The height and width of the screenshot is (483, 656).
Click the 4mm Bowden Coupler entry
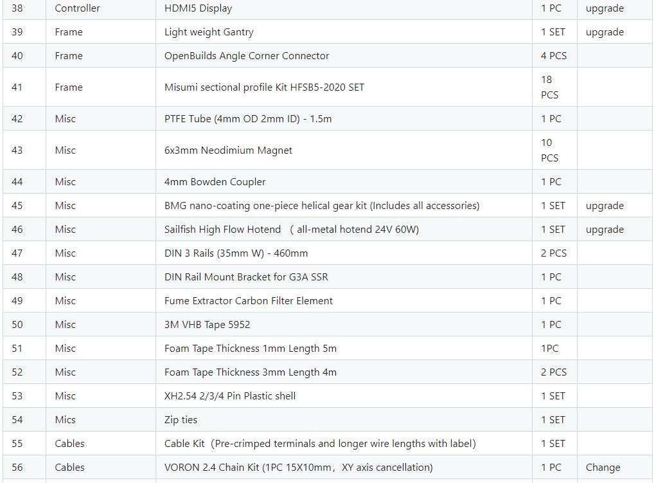coord(215,182)
